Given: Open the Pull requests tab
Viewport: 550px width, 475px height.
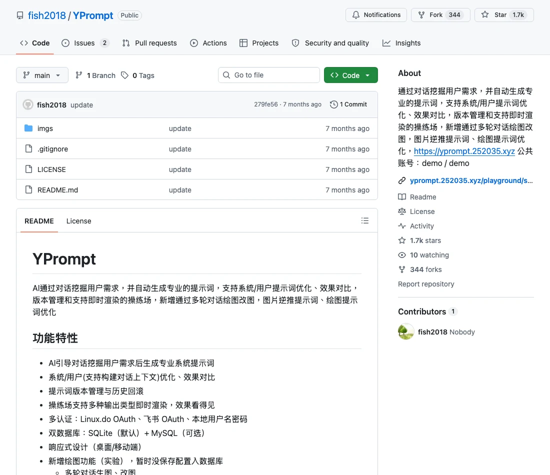Looking at the screenshot, I should coord(149,43).
